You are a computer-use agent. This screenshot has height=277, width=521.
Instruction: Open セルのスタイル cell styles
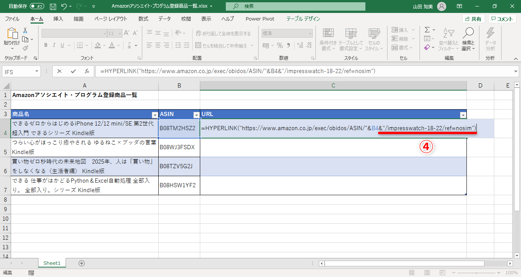(374, 39)
